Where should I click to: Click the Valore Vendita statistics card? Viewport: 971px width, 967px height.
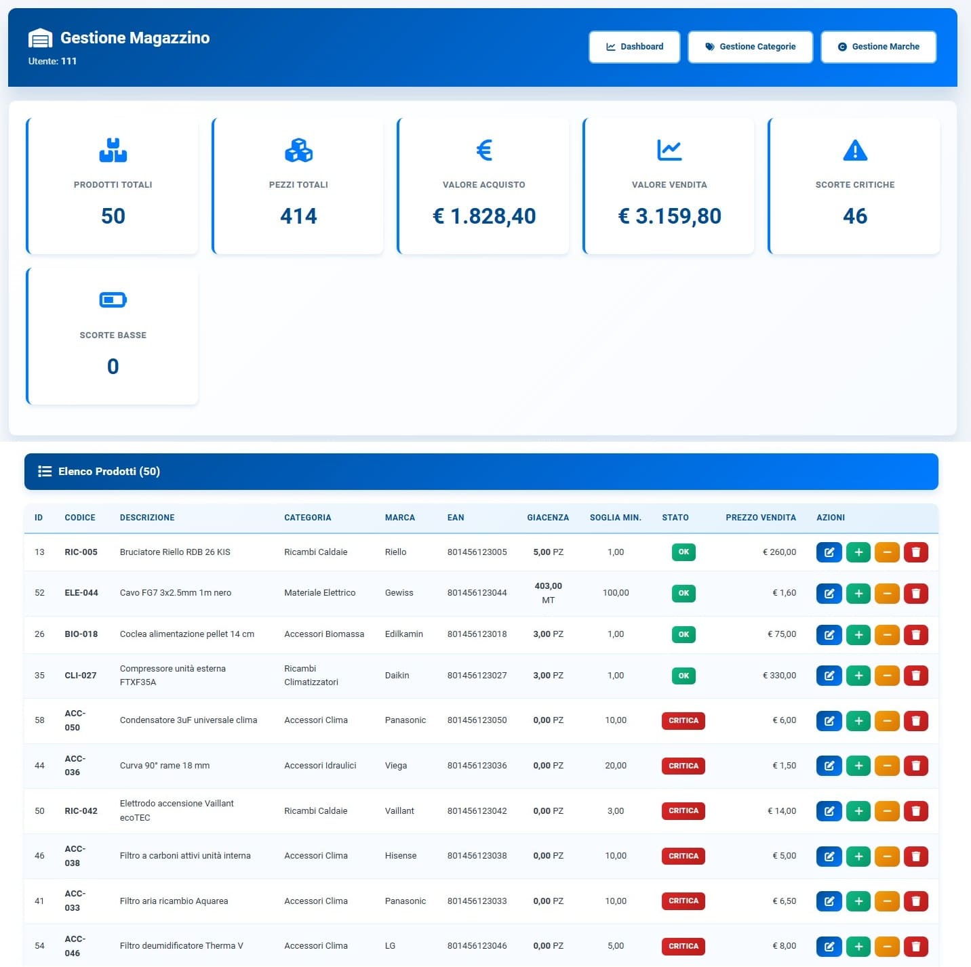point(669,186)
